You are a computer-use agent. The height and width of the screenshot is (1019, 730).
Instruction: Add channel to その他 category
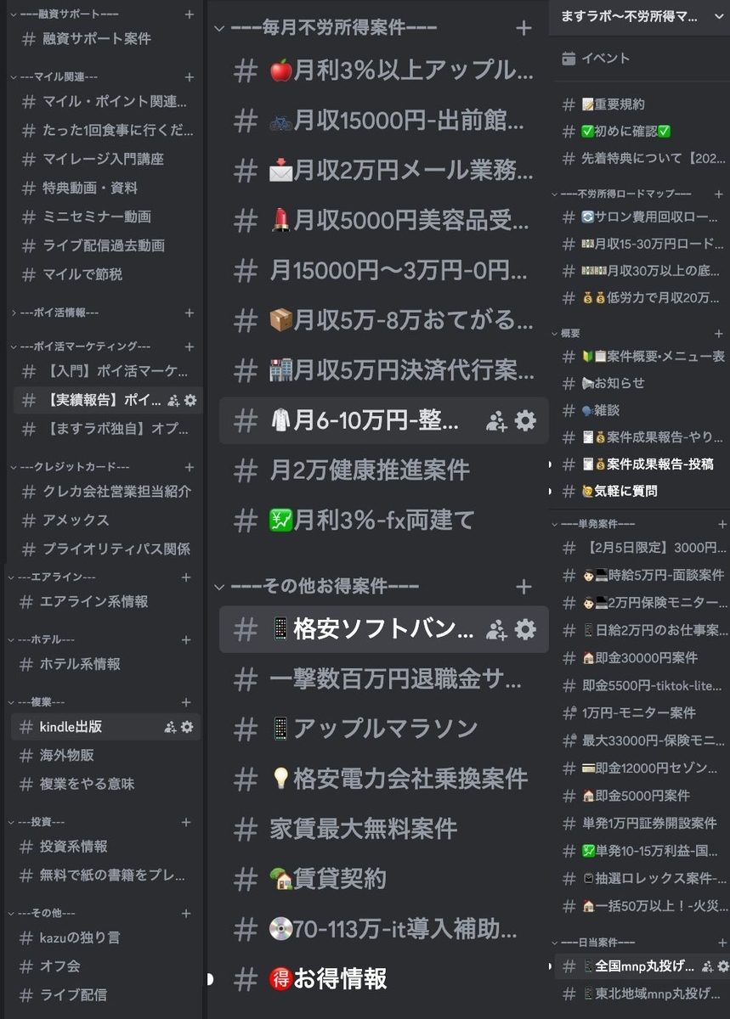pyautogui.click(x=186, y=914)
